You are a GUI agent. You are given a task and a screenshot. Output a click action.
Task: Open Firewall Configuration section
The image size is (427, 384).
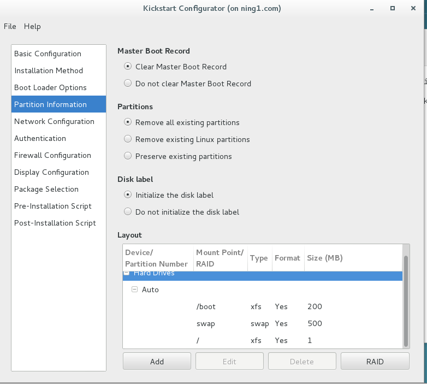point(58,155)
